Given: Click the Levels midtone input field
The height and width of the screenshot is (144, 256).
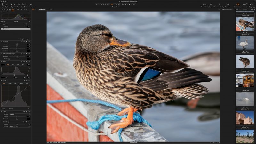Looking at the screenshot, I should click(x=16, y=77).
